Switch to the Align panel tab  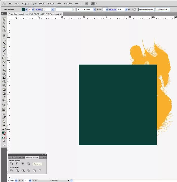[x=22, y=157]
